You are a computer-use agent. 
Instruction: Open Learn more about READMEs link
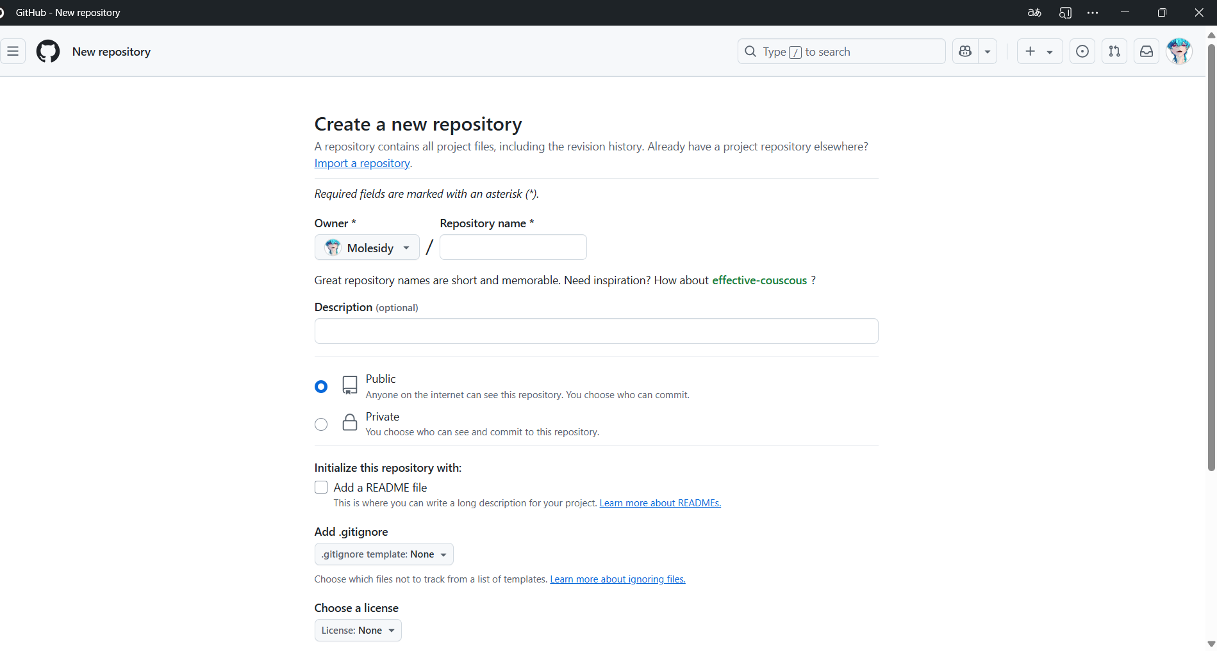[x=660, y=503]
